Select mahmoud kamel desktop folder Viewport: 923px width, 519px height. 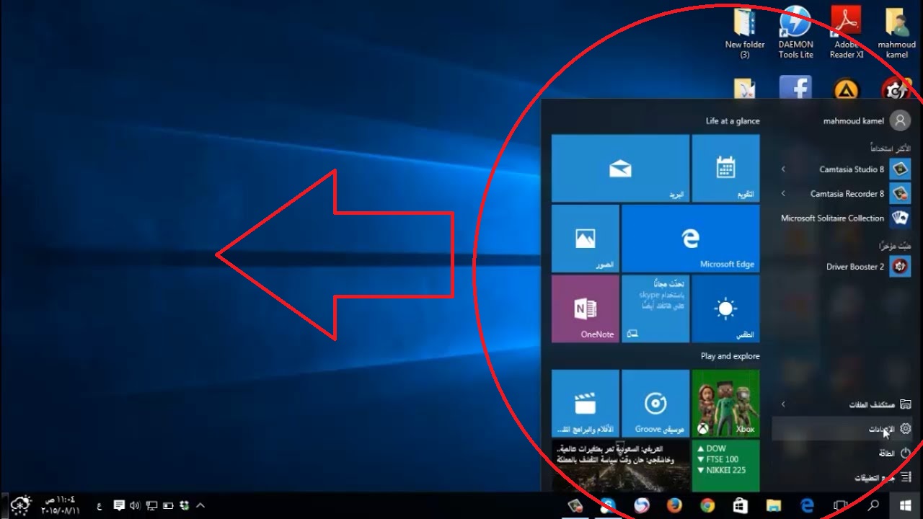[x=897, y=34]
